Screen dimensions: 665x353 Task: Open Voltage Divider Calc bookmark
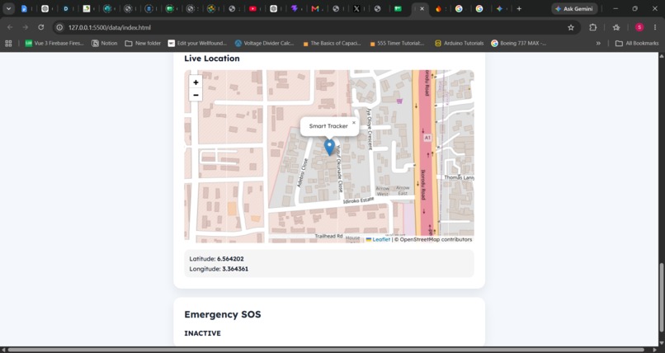click(264, 43)
